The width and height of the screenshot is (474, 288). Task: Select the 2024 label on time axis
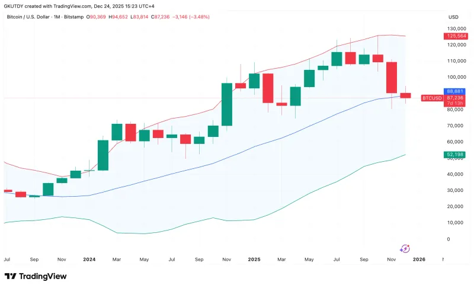(89, 260)
